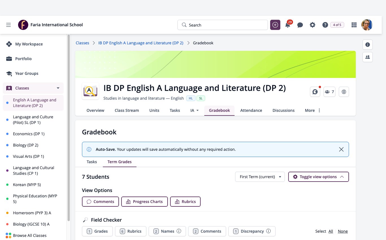Switch to the Units tab

(154, 110)
